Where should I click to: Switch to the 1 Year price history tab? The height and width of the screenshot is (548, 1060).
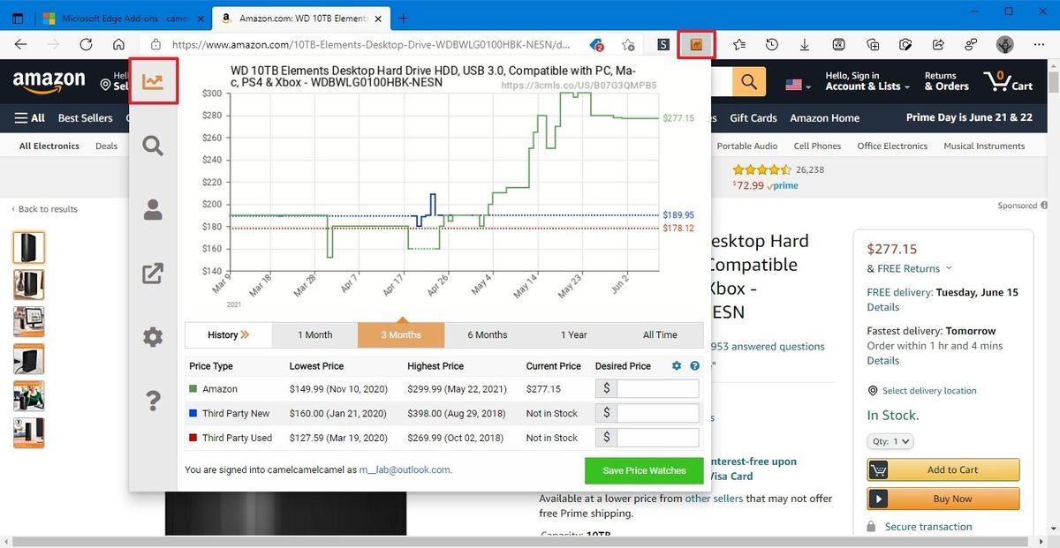(573, 334)
